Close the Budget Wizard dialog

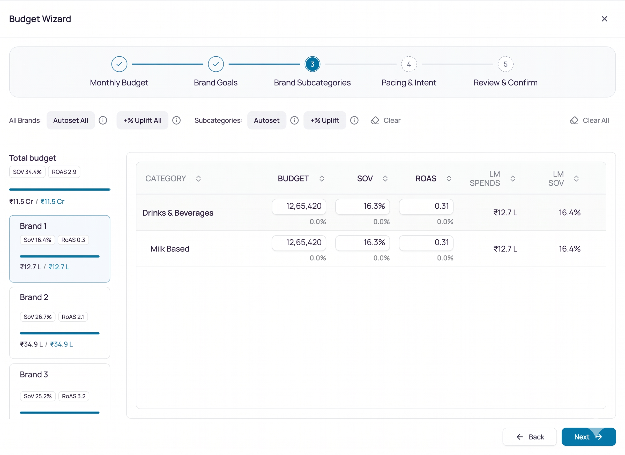[604, 19]
